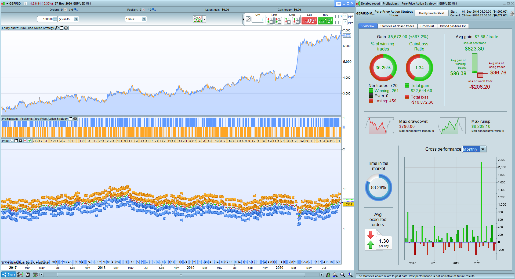Open trading options with the wrench icon

coord(248,19)
